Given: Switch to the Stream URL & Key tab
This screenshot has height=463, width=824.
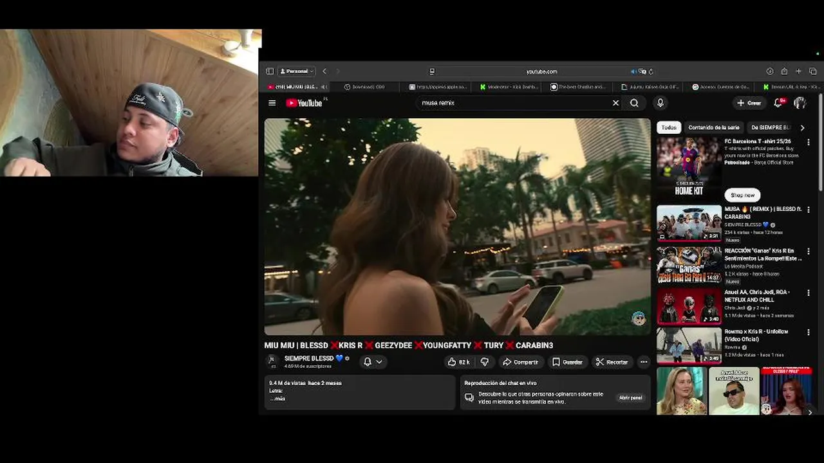Looking at the screenshot, I should (791, 87).
